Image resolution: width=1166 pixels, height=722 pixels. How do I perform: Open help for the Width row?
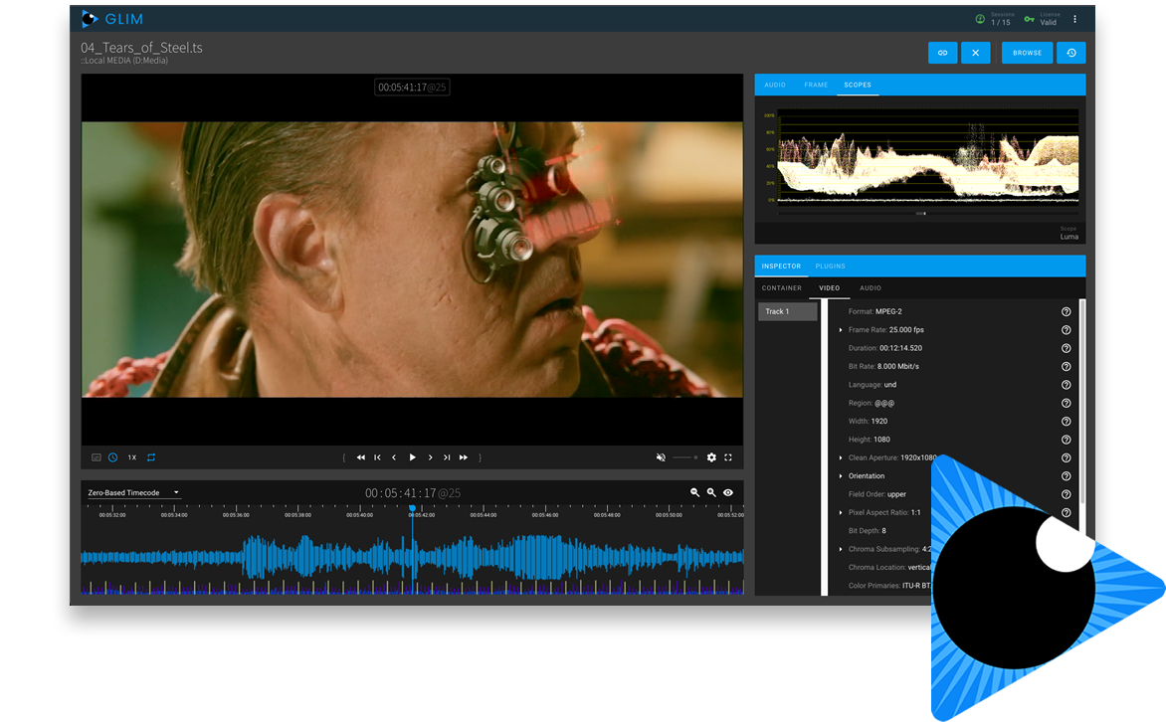point(1066,421)
